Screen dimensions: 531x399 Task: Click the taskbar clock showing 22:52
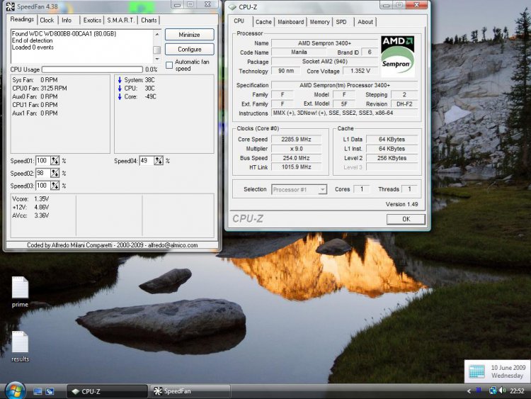[x=517, y=391]
